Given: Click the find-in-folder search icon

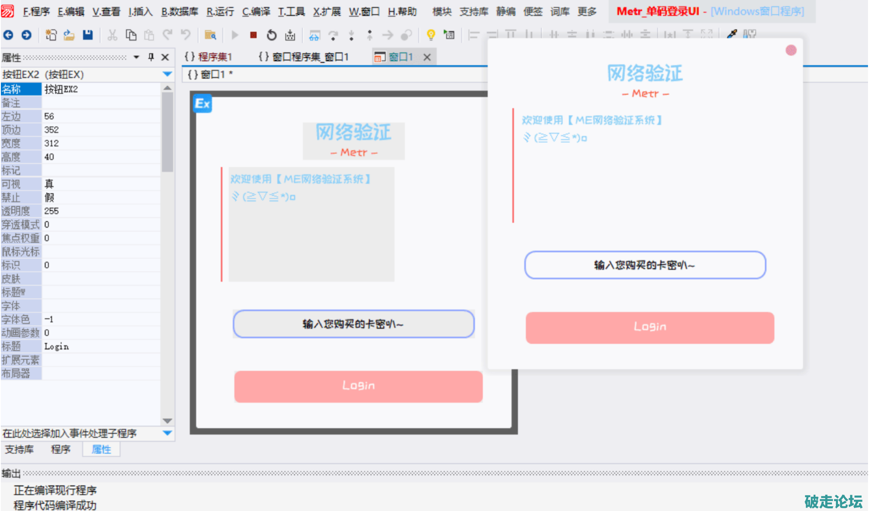Looking at the screenshot, I should pyautogui.click(x=210, y=35).
